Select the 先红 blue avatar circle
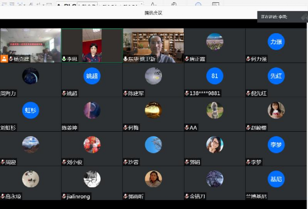The image size is (308, 209). (276, 76)
